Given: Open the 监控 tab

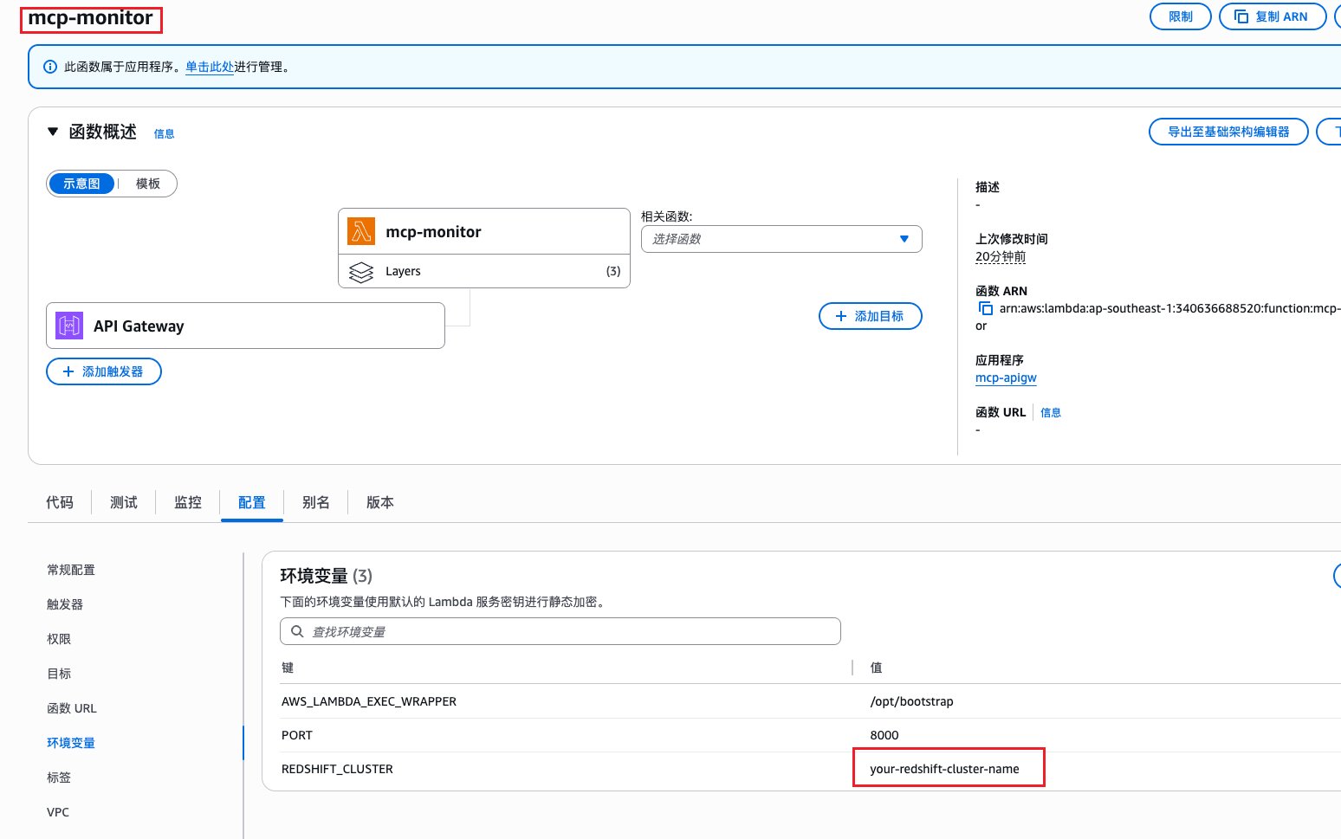Looking at the screenshot, I should click(188, 502).
